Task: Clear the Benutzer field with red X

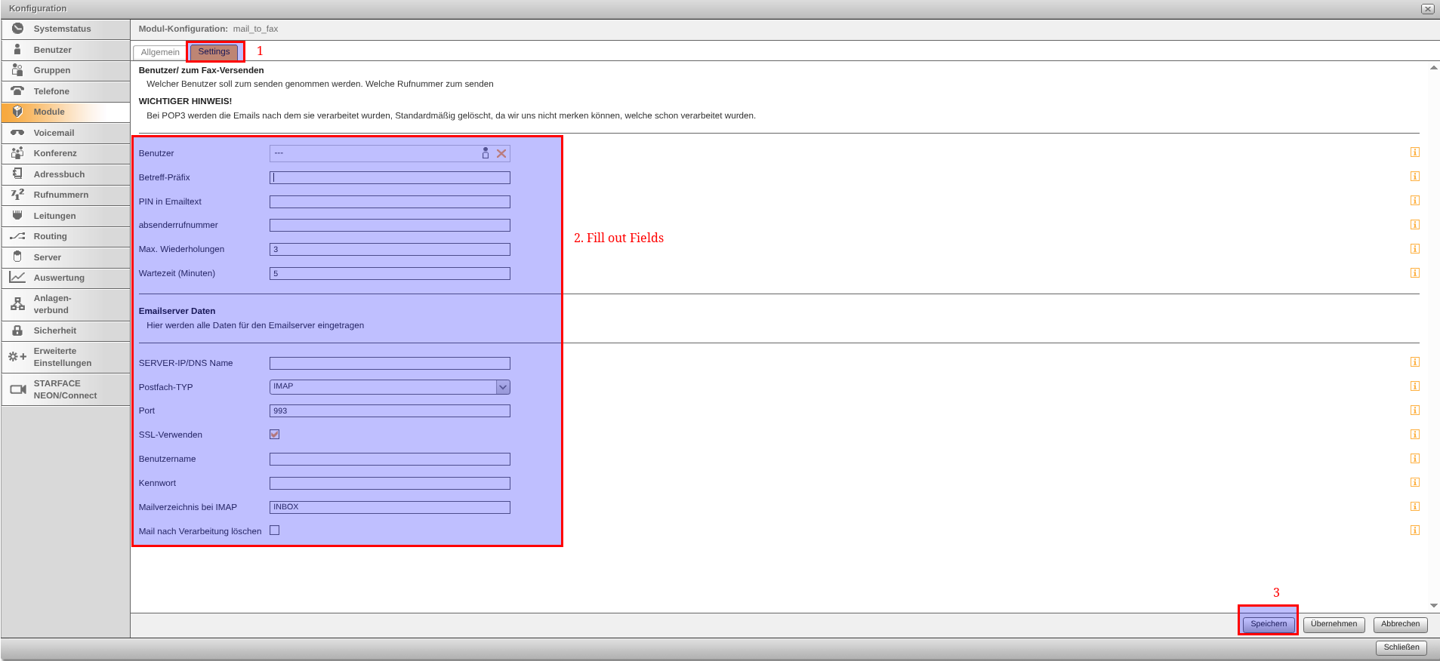Action: click(501, 153)
